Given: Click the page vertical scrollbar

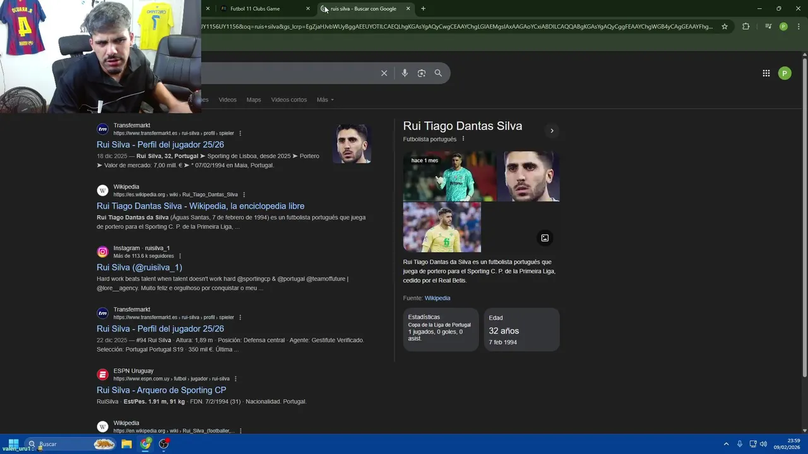Looking at the screenshot, I should tap(804, 218).
